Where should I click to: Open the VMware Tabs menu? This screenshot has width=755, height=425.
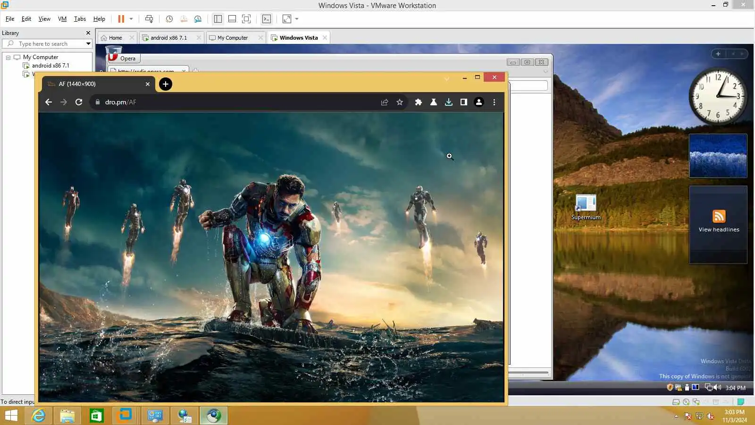click(80, 19)
